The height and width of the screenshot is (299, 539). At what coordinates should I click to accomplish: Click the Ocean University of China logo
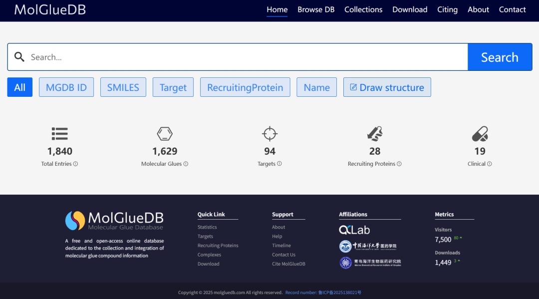click(x=368, y=246)
